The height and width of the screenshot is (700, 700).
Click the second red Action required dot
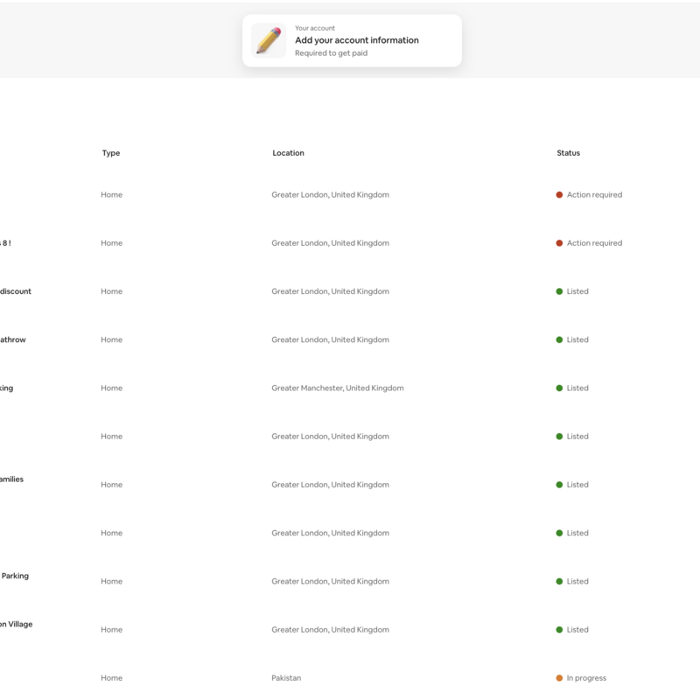point(559,243)
